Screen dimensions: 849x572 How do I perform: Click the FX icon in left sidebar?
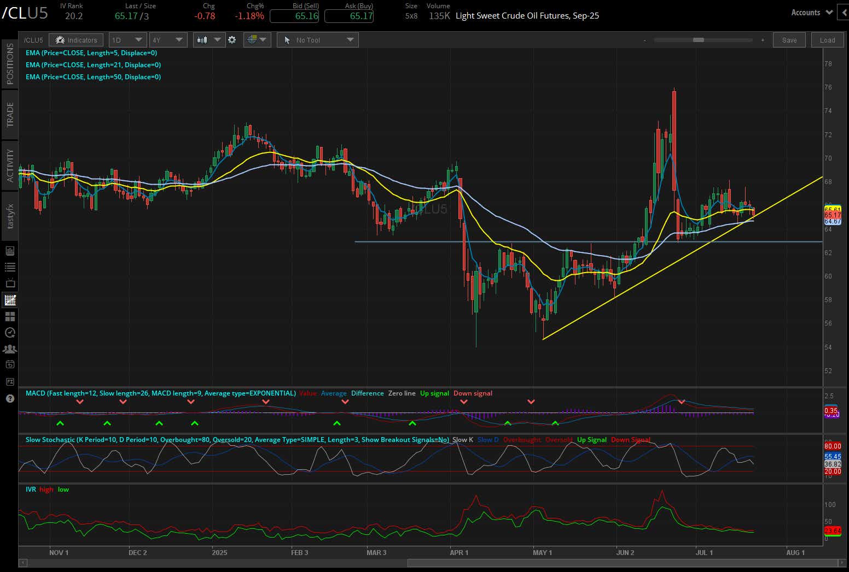coord(10,380)
